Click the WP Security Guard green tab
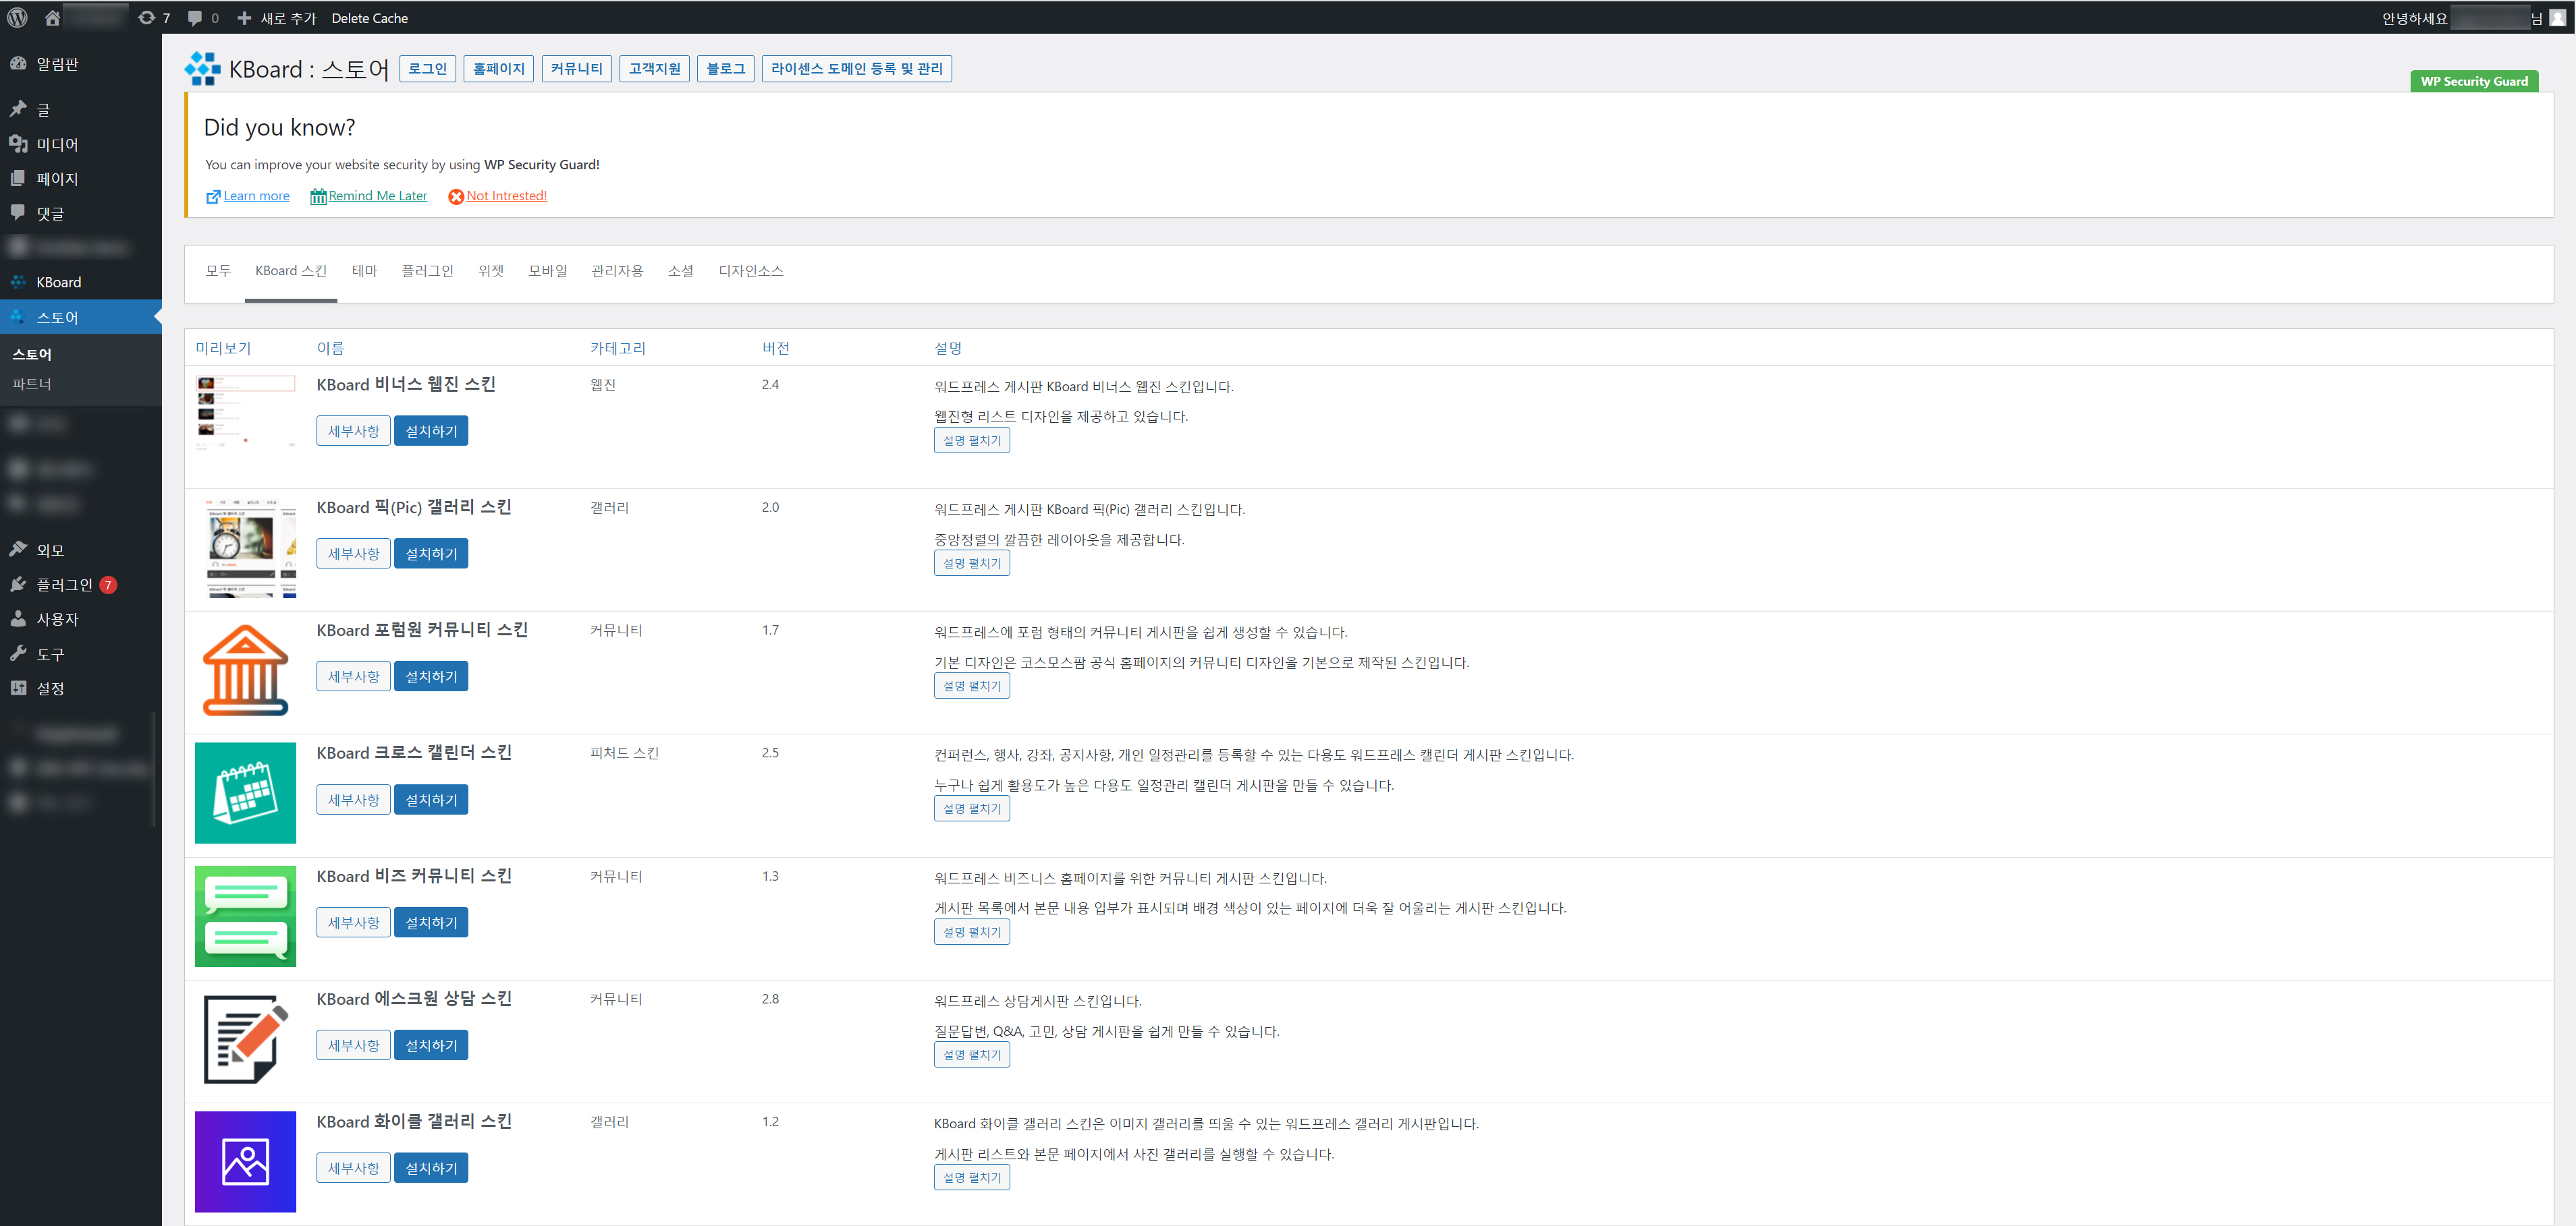2576x1226 pixels. [2473, 81]
